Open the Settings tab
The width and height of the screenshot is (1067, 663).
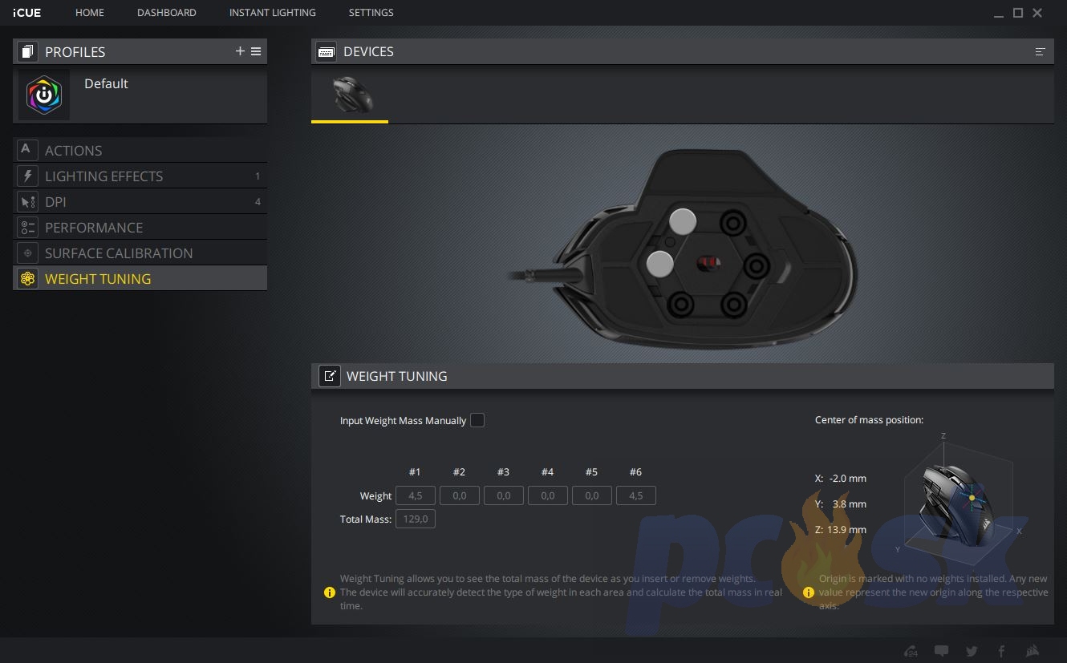tap(371, 13)
